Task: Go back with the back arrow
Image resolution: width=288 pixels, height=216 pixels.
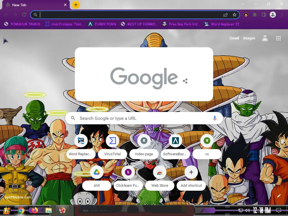Action: click(x=6, y=15)
